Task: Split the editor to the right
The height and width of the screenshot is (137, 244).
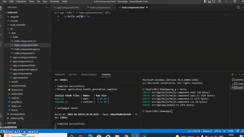Action: coord(238,8)
